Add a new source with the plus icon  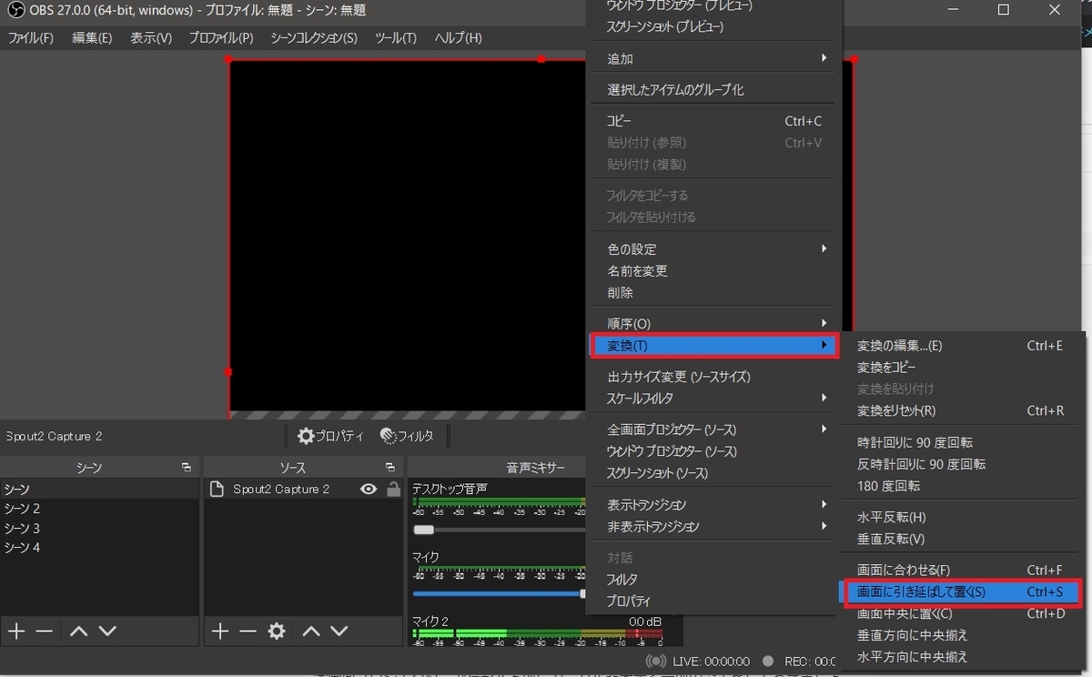point(218,631)
